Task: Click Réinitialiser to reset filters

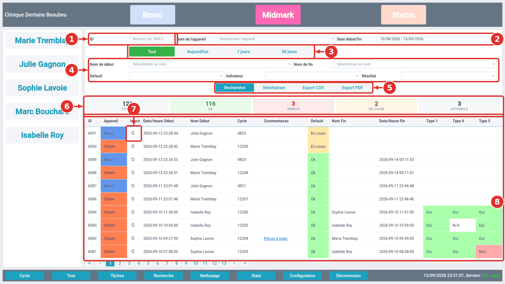Action: coord(274,88)
